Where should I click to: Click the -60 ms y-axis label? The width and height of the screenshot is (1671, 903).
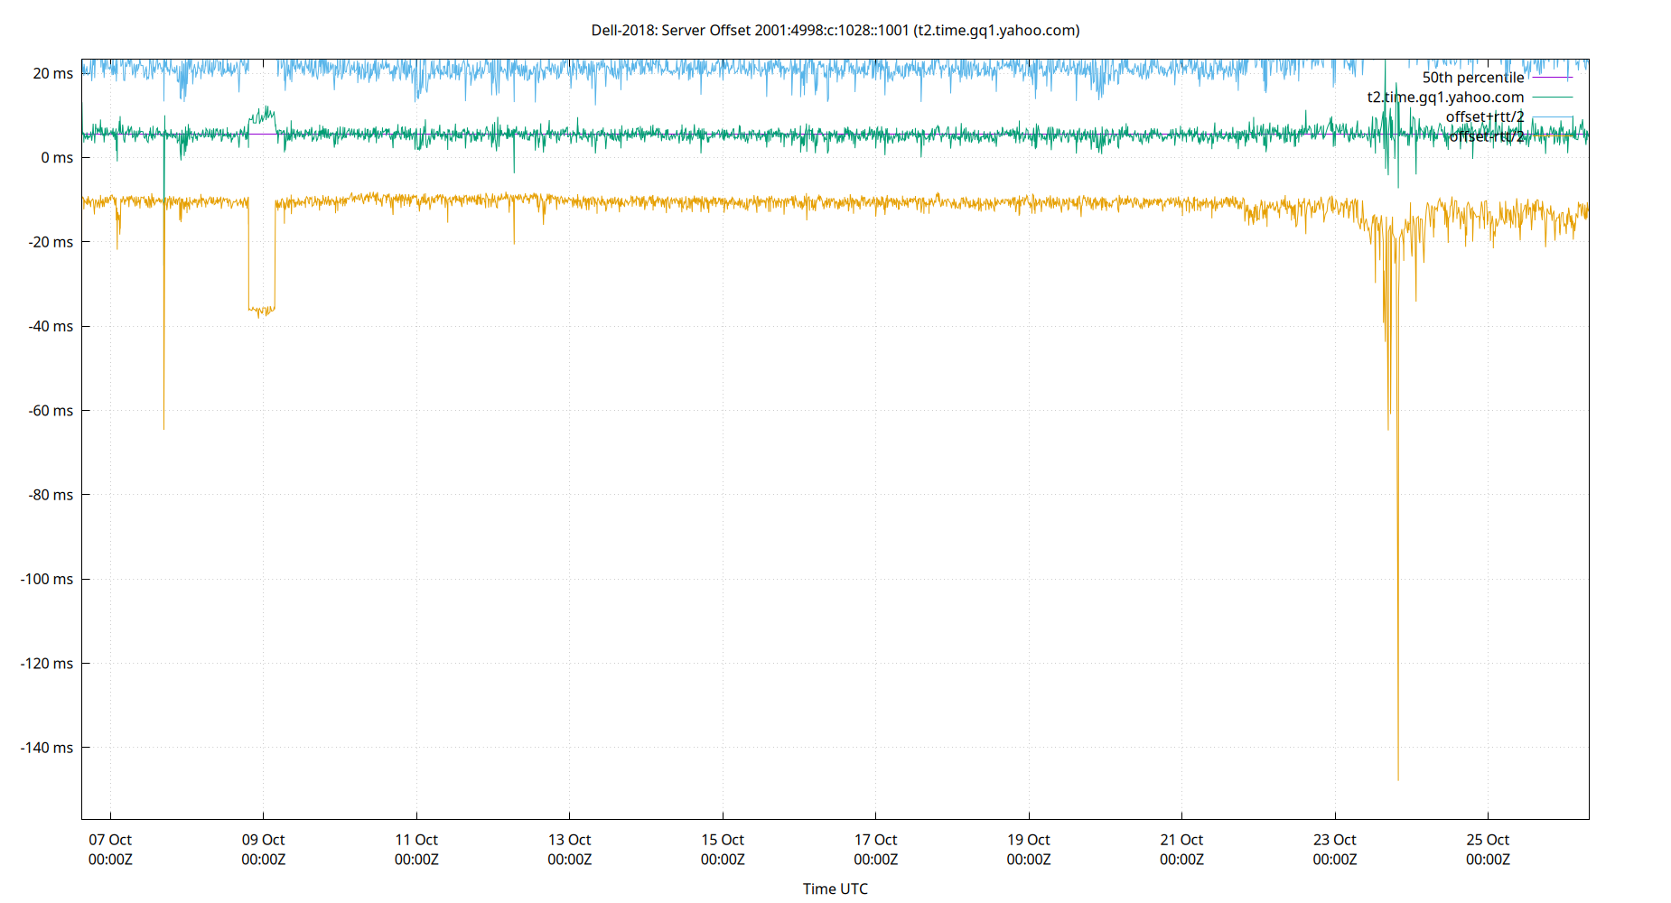tap(52, 410)
